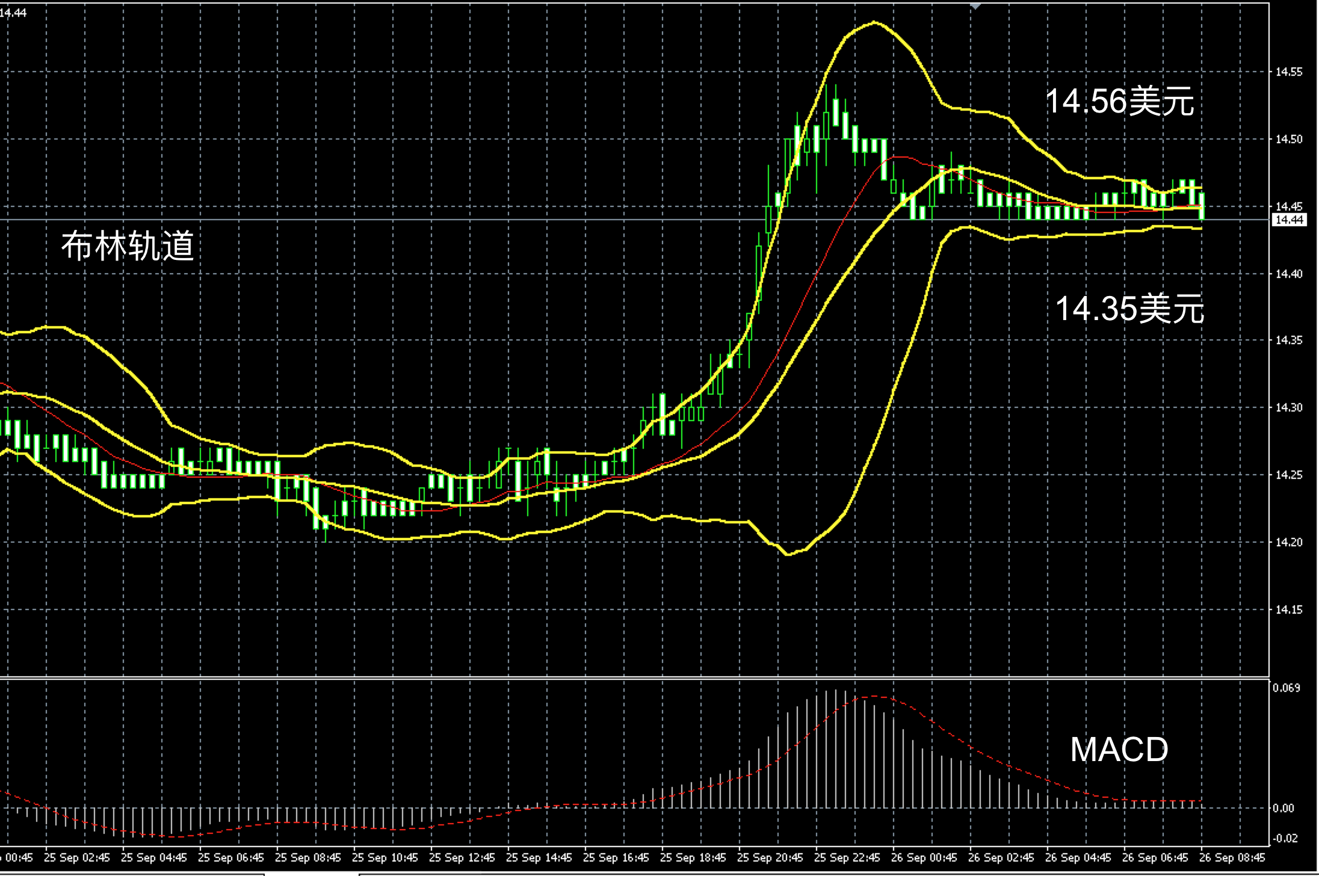Click the 25 Sep 12:45 time label
This screenshot has height=876, width=1319.
click(x=462, y=858)
